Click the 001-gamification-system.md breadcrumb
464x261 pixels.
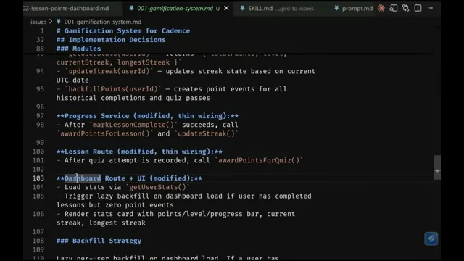(103, 22)
